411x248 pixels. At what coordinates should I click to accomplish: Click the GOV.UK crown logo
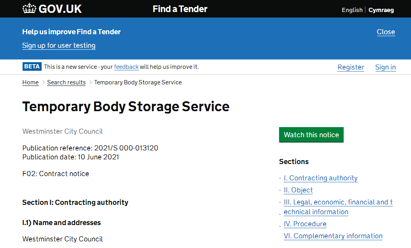point(29,9)
